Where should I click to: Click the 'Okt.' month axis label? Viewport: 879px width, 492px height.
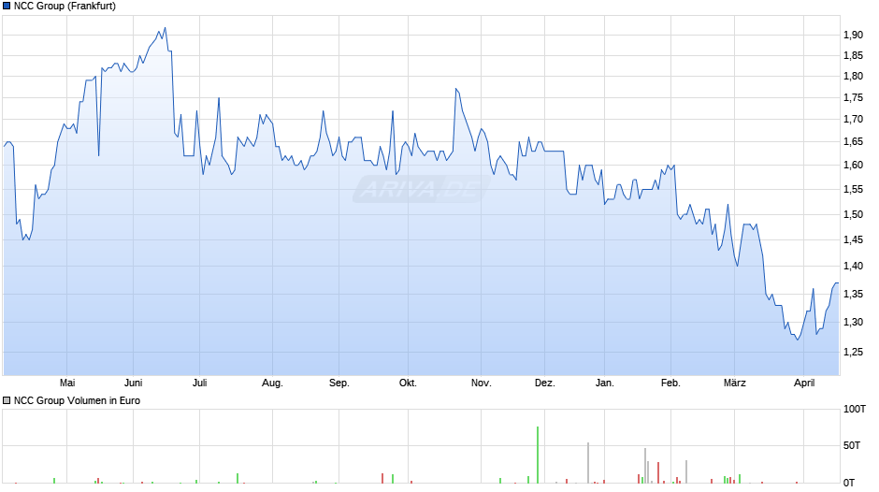click(x=408, y=383)
